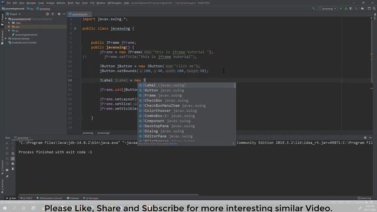
Task: Hide the Project panel with minus icon
Action: click(64, 14)
